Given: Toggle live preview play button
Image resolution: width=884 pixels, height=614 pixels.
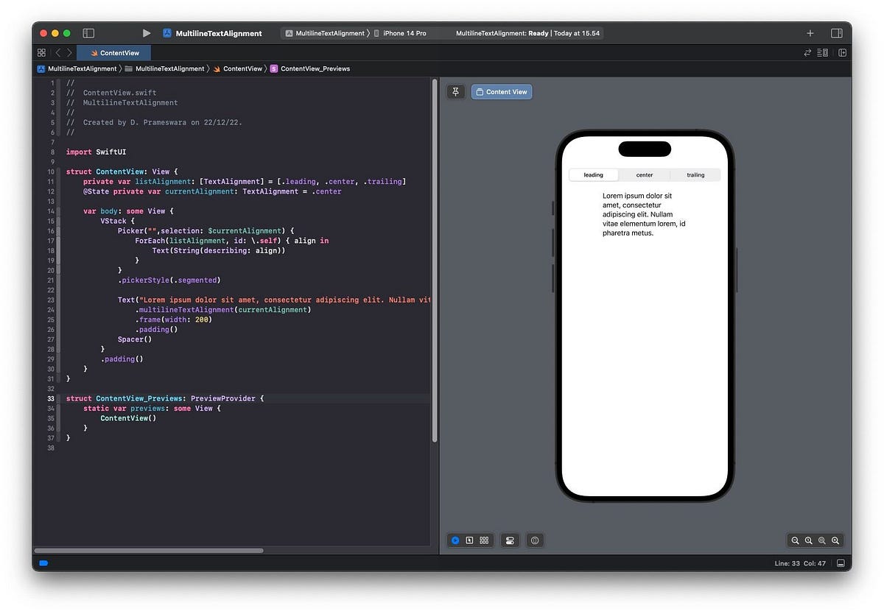Looking at the screenshot, I should point(455,540).
